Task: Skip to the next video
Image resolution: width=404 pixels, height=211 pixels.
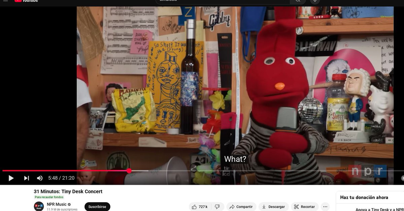Action: point(27,178)
